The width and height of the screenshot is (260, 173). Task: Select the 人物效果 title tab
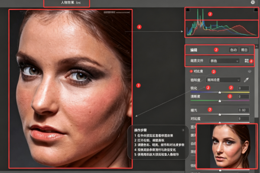(67, 3)
